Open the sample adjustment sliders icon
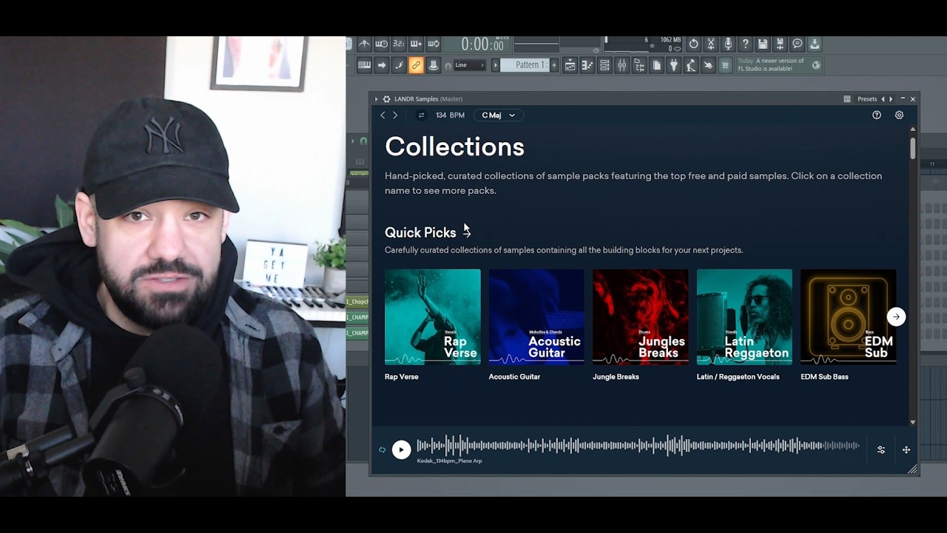Viewport: 947px width, 533px height. point(881,449)
